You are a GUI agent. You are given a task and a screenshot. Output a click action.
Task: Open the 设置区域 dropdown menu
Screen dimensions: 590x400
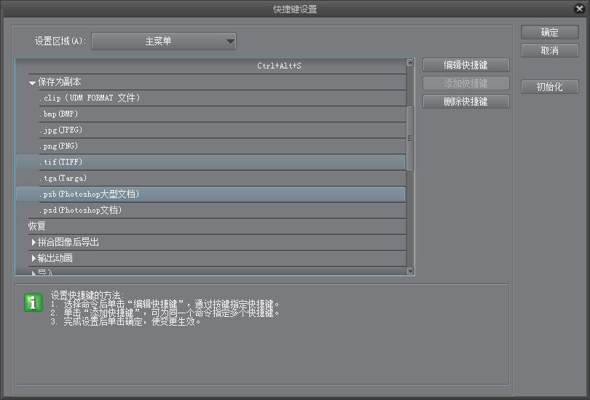tap(164, 42)
